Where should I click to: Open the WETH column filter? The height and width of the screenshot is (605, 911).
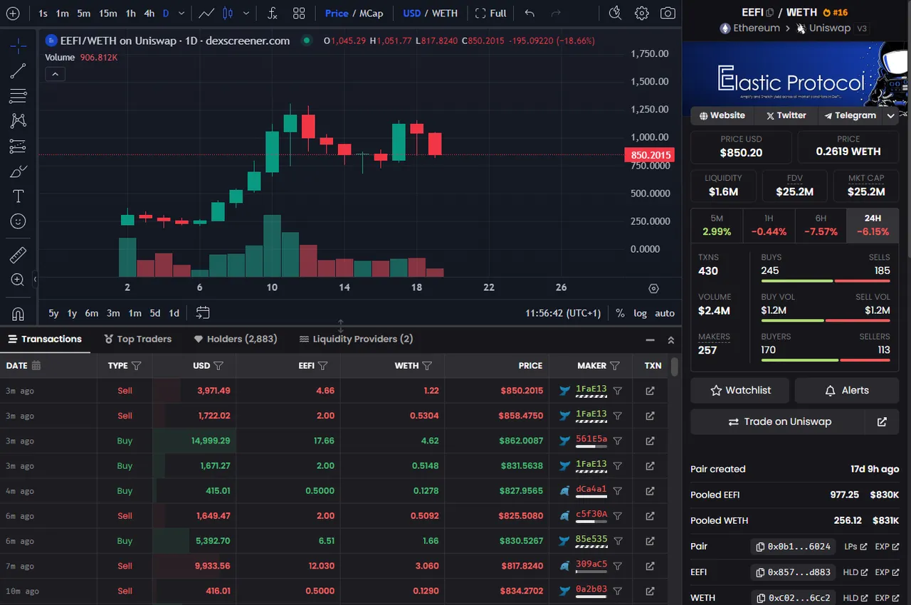tap(427, 366)
